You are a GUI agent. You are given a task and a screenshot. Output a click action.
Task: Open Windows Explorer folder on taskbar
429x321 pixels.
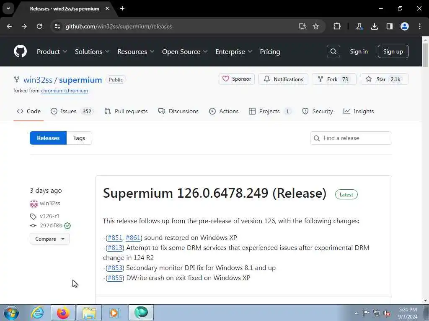pyautogui.click(x=89, y=313)
